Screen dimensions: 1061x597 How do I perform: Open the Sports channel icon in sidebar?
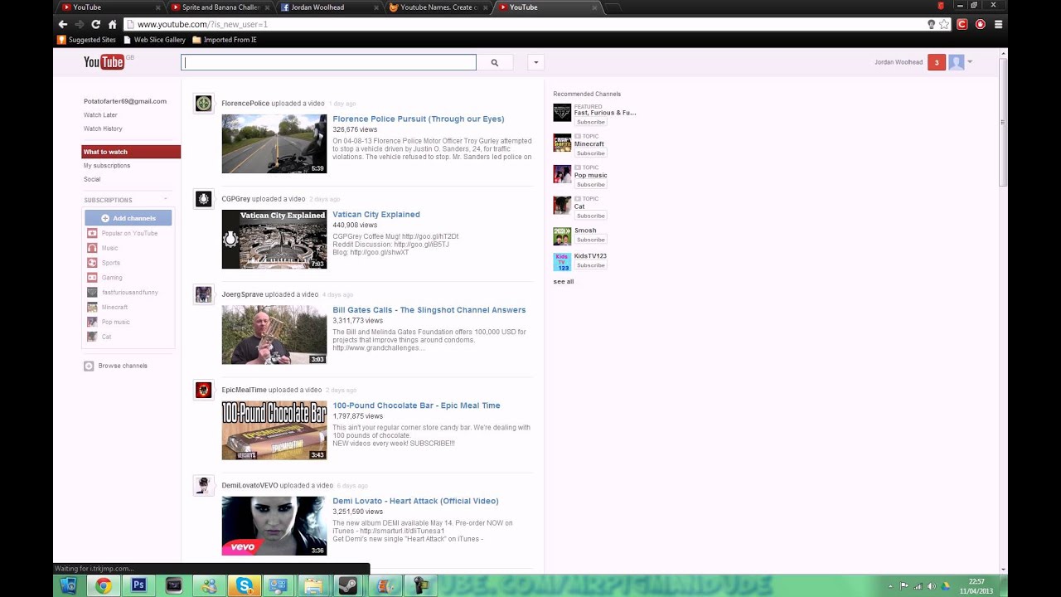click(92, 263)
